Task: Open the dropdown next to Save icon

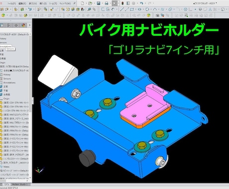Action: coord(102,3)
